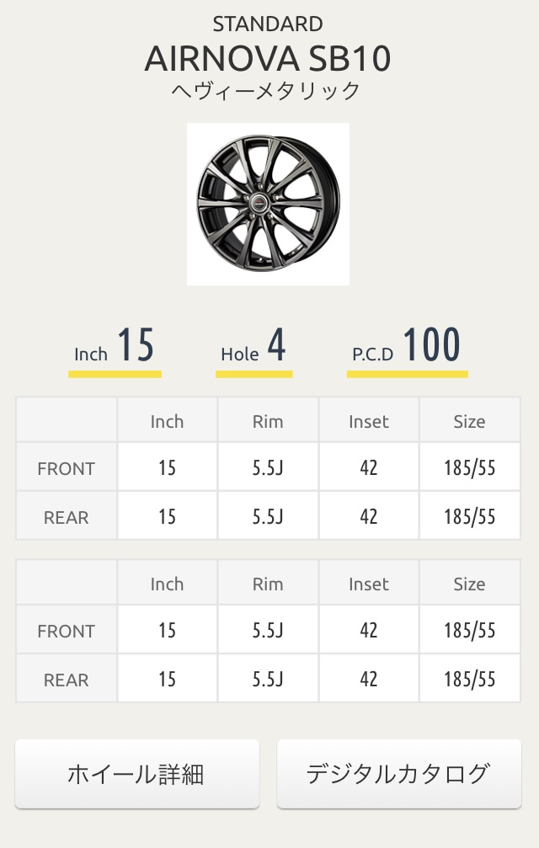
Task: Select the REAR row label in lower table
Action: point(67,679)
